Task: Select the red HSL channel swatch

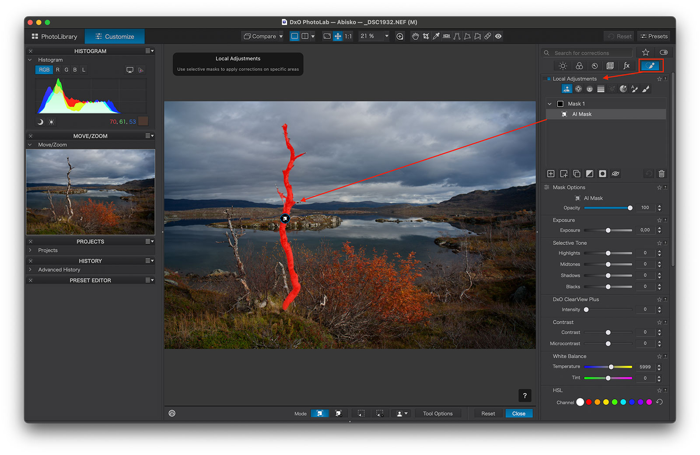Action: click(589, 402)
